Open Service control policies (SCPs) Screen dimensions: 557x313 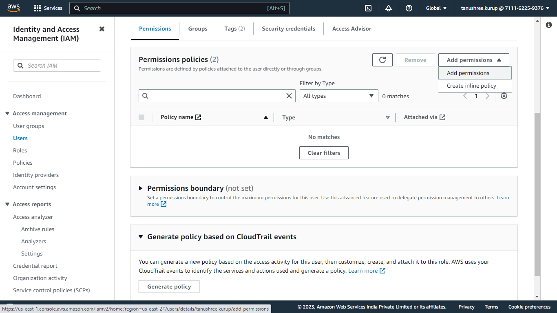tap(51, 290)
